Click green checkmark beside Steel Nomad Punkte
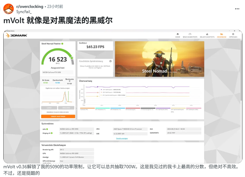Image resolution: width=245 pixels, height=177 pixels. coord(62,44)
